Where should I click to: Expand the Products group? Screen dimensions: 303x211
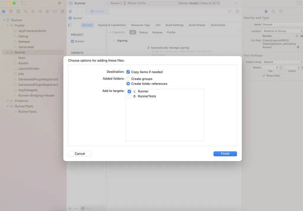pos(7,101)
